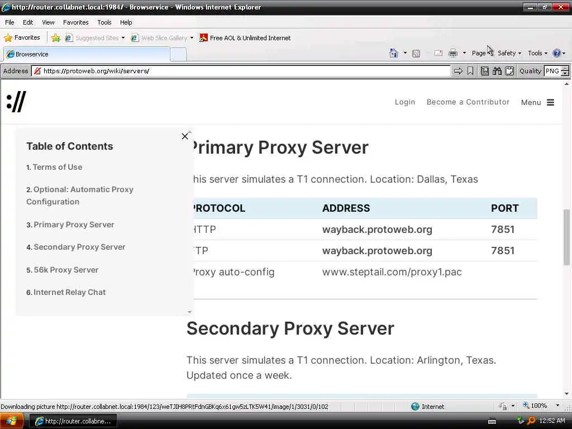
Task: Click the Quality stepper down arrow
Action: (x=565, y=73)
